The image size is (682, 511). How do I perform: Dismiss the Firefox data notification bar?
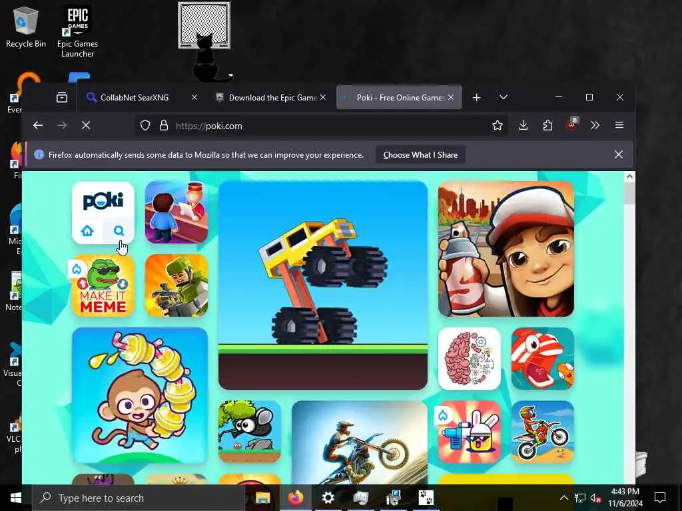pyautogui.click(x=619, y=154)
